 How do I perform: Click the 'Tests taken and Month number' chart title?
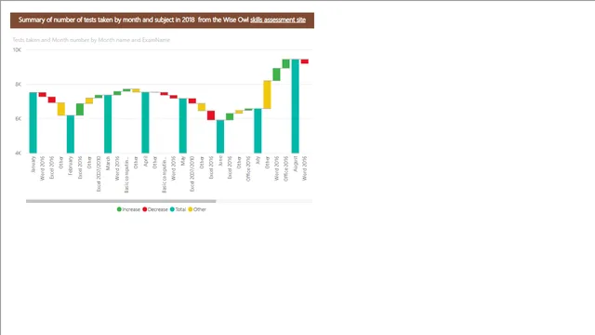coord(91,40)
